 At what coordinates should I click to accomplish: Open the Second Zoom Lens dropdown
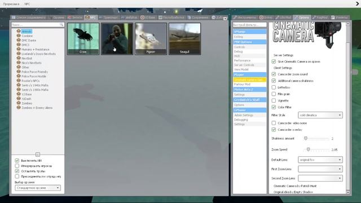(x=320, y=178)
